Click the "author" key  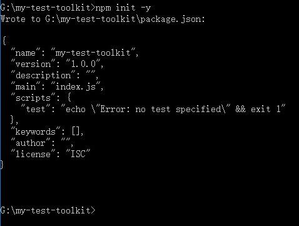coord(31,143)
